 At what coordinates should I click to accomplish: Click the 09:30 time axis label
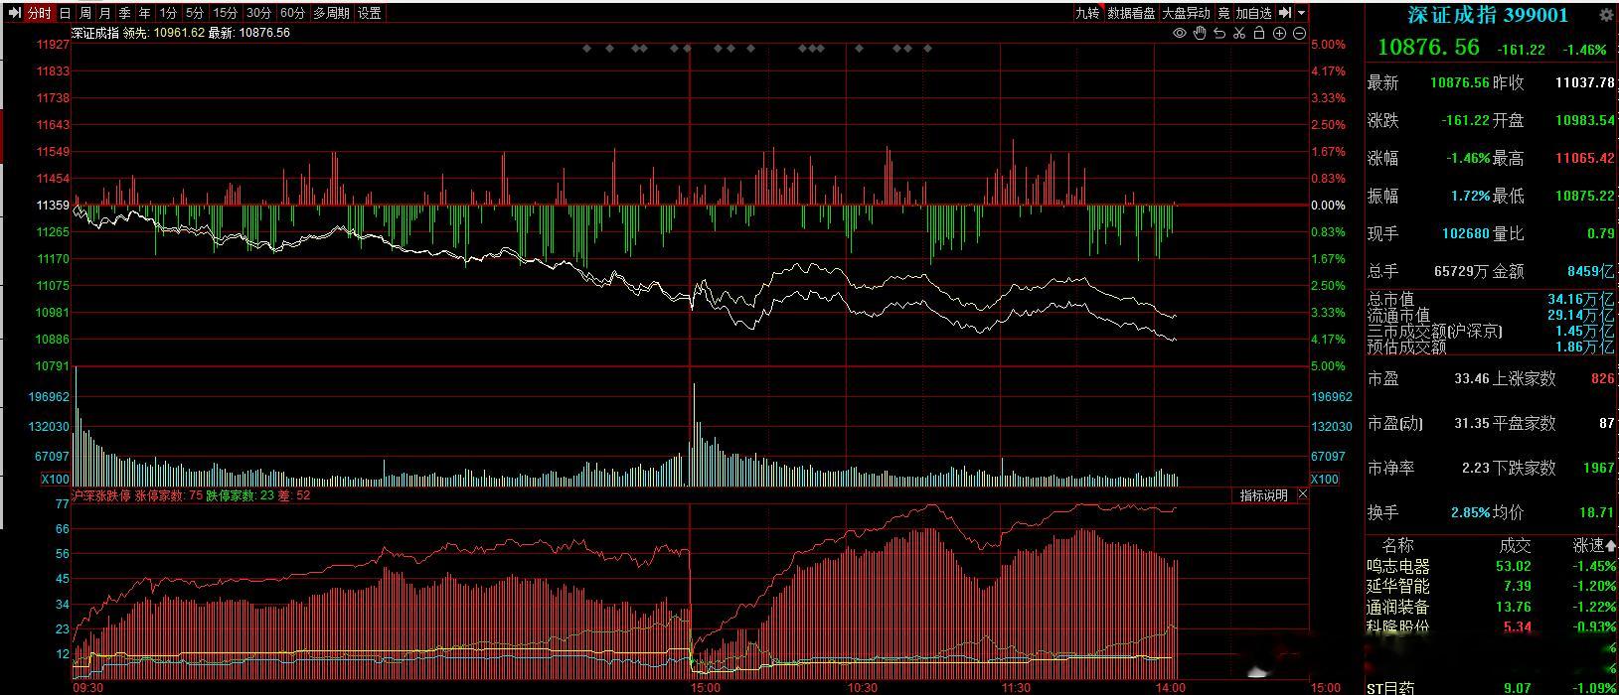(x=88, y=687)
